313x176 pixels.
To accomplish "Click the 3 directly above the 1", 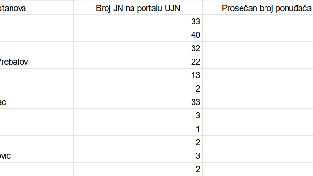I will click(138, 116).
